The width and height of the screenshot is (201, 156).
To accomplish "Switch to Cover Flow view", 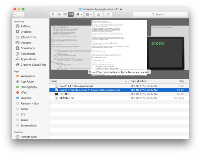I will [x=71, y=14].
